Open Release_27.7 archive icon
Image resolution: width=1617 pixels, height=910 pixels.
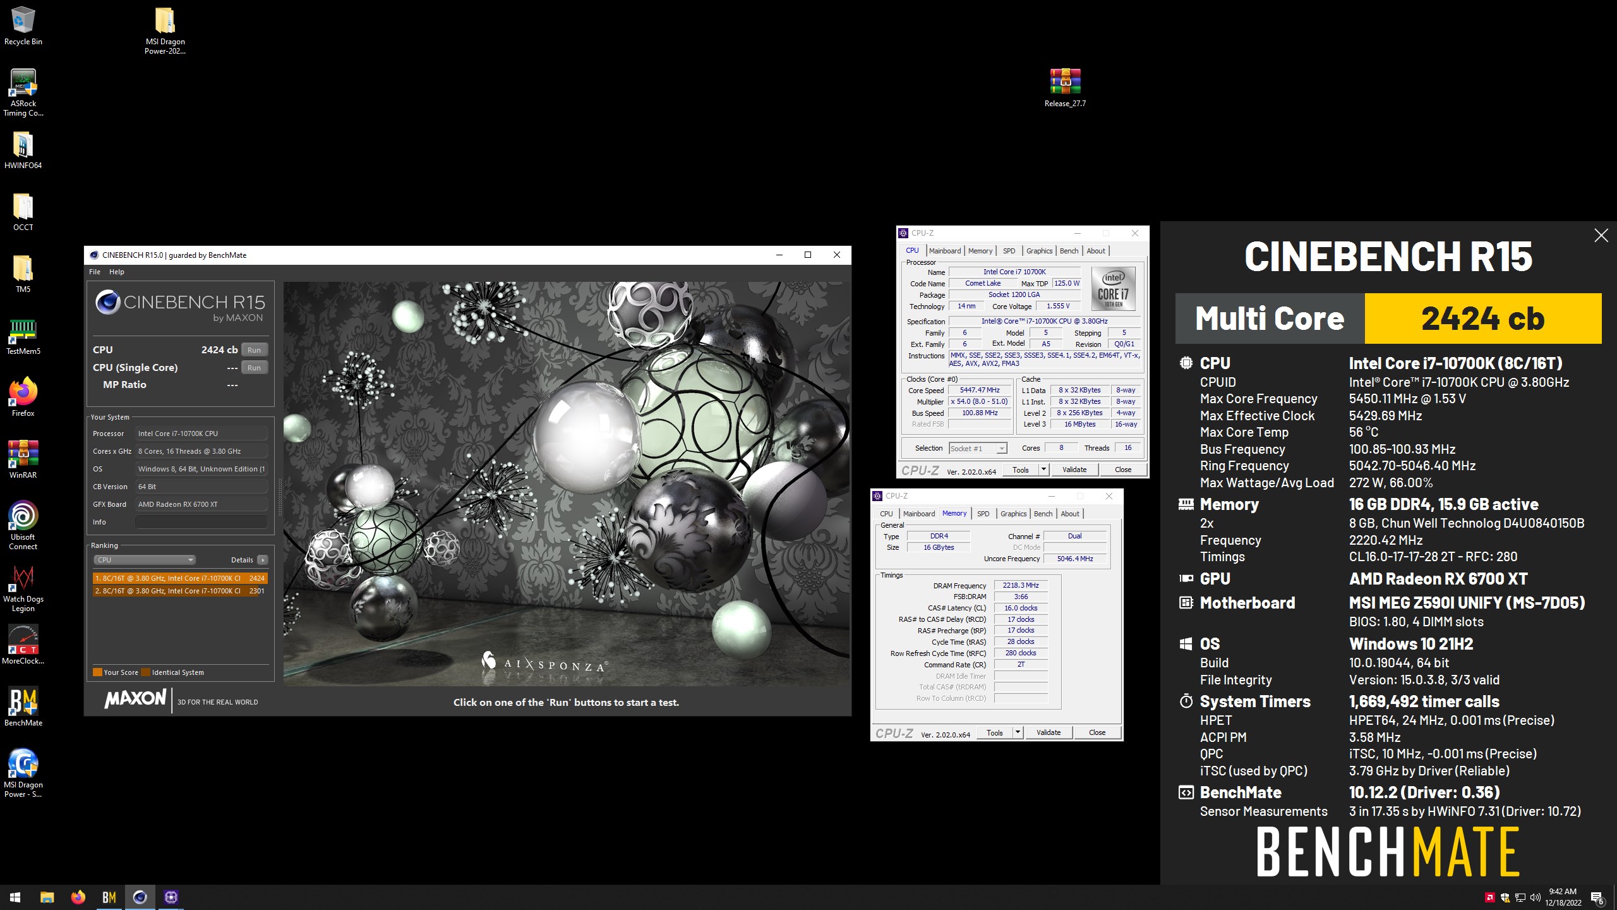[1065, 88]
